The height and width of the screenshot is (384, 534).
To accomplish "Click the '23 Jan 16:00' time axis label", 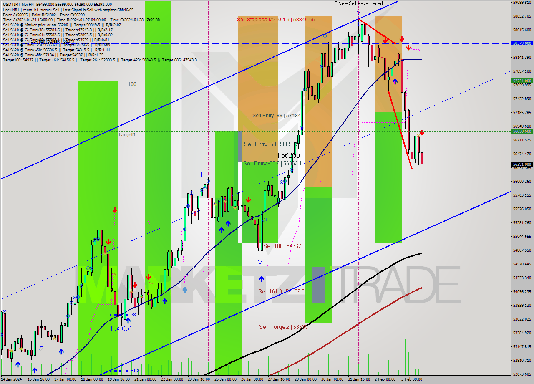I will click(x=199, y=379).
